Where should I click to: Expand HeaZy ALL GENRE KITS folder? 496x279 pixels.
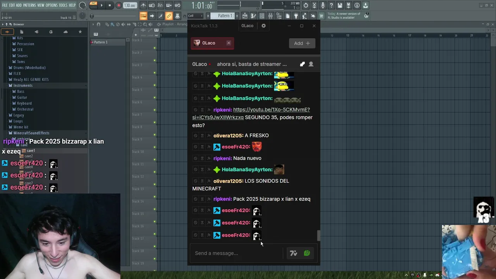pyautogui.click(x=31, y=79)
